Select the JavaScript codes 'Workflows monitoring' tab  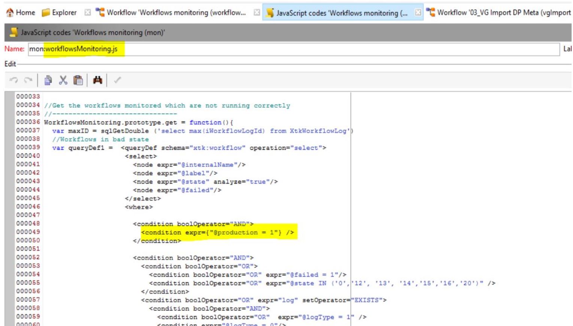337,13
